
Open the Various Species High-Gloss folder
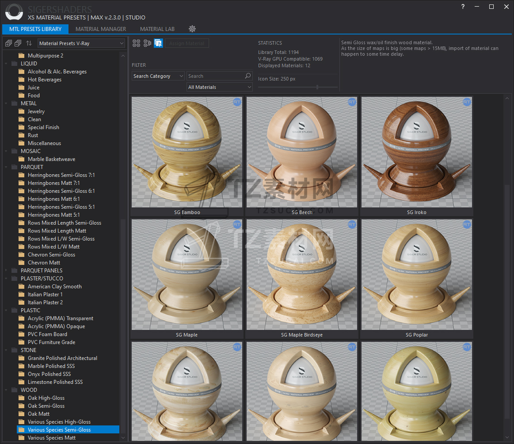[59, 422]
